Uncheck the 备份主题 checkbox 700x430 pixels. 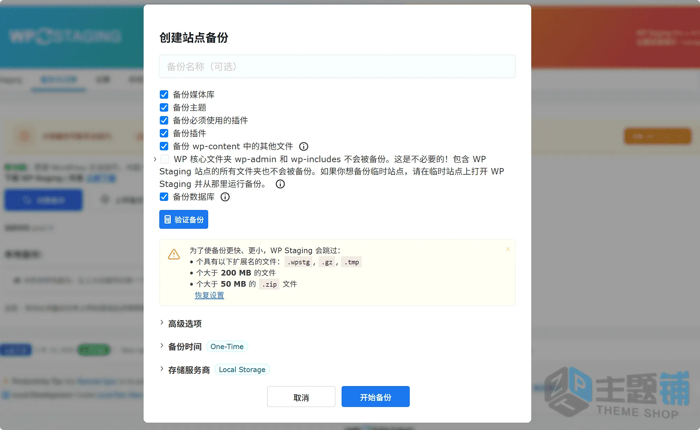tap(164, 107)
